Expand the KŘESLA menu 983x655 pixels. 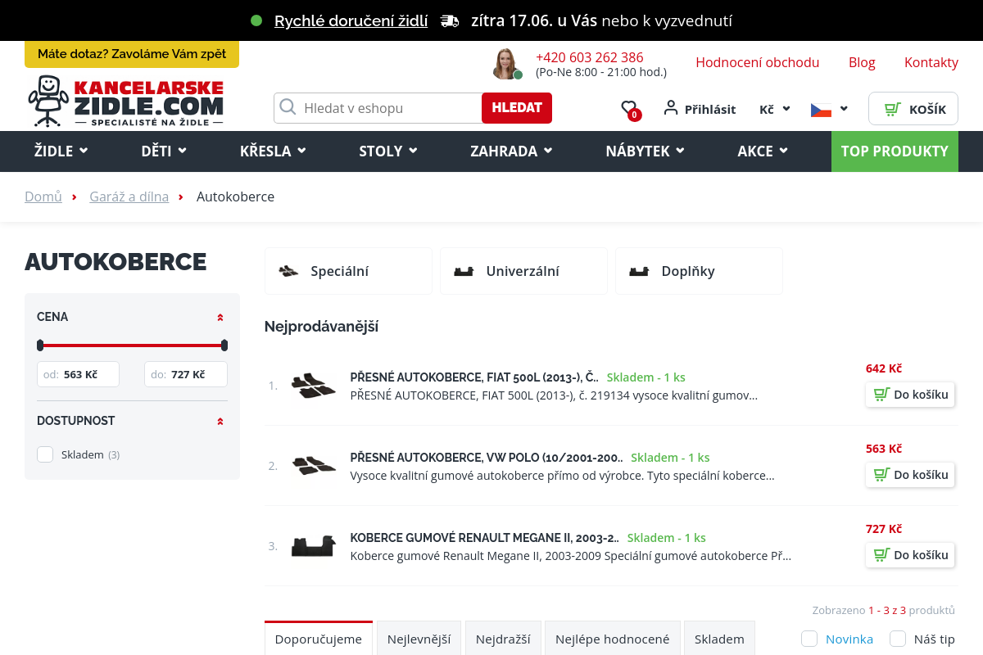[273, 151]
